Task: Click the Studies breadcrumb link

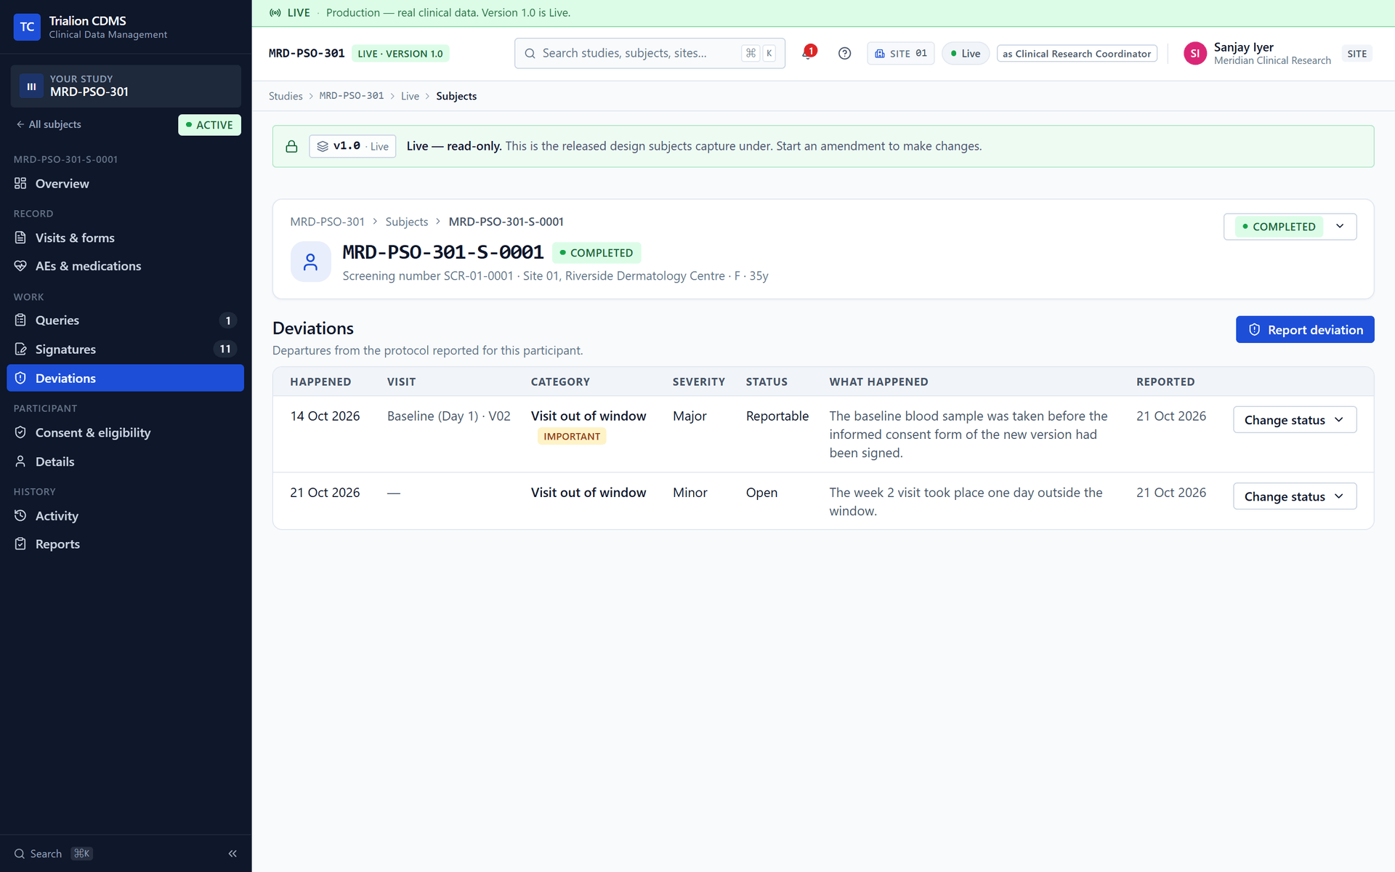Action: 286,96
